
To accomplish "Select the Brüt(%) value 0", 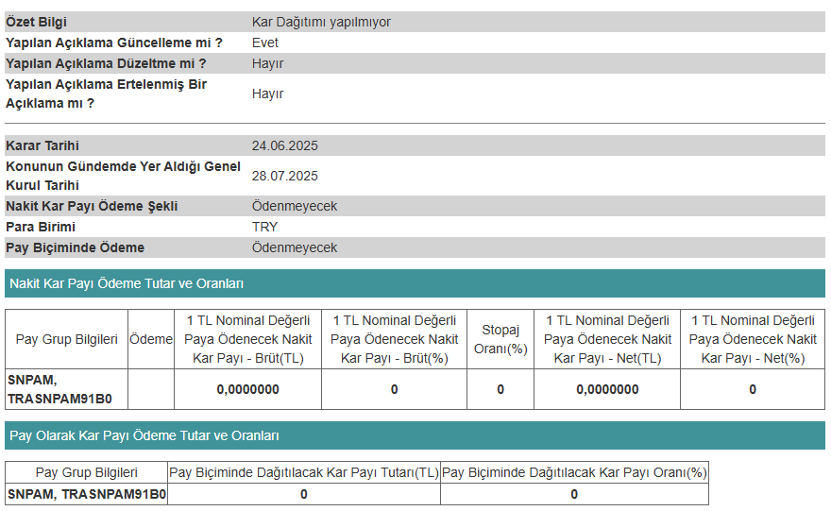I will coord(394,389).
